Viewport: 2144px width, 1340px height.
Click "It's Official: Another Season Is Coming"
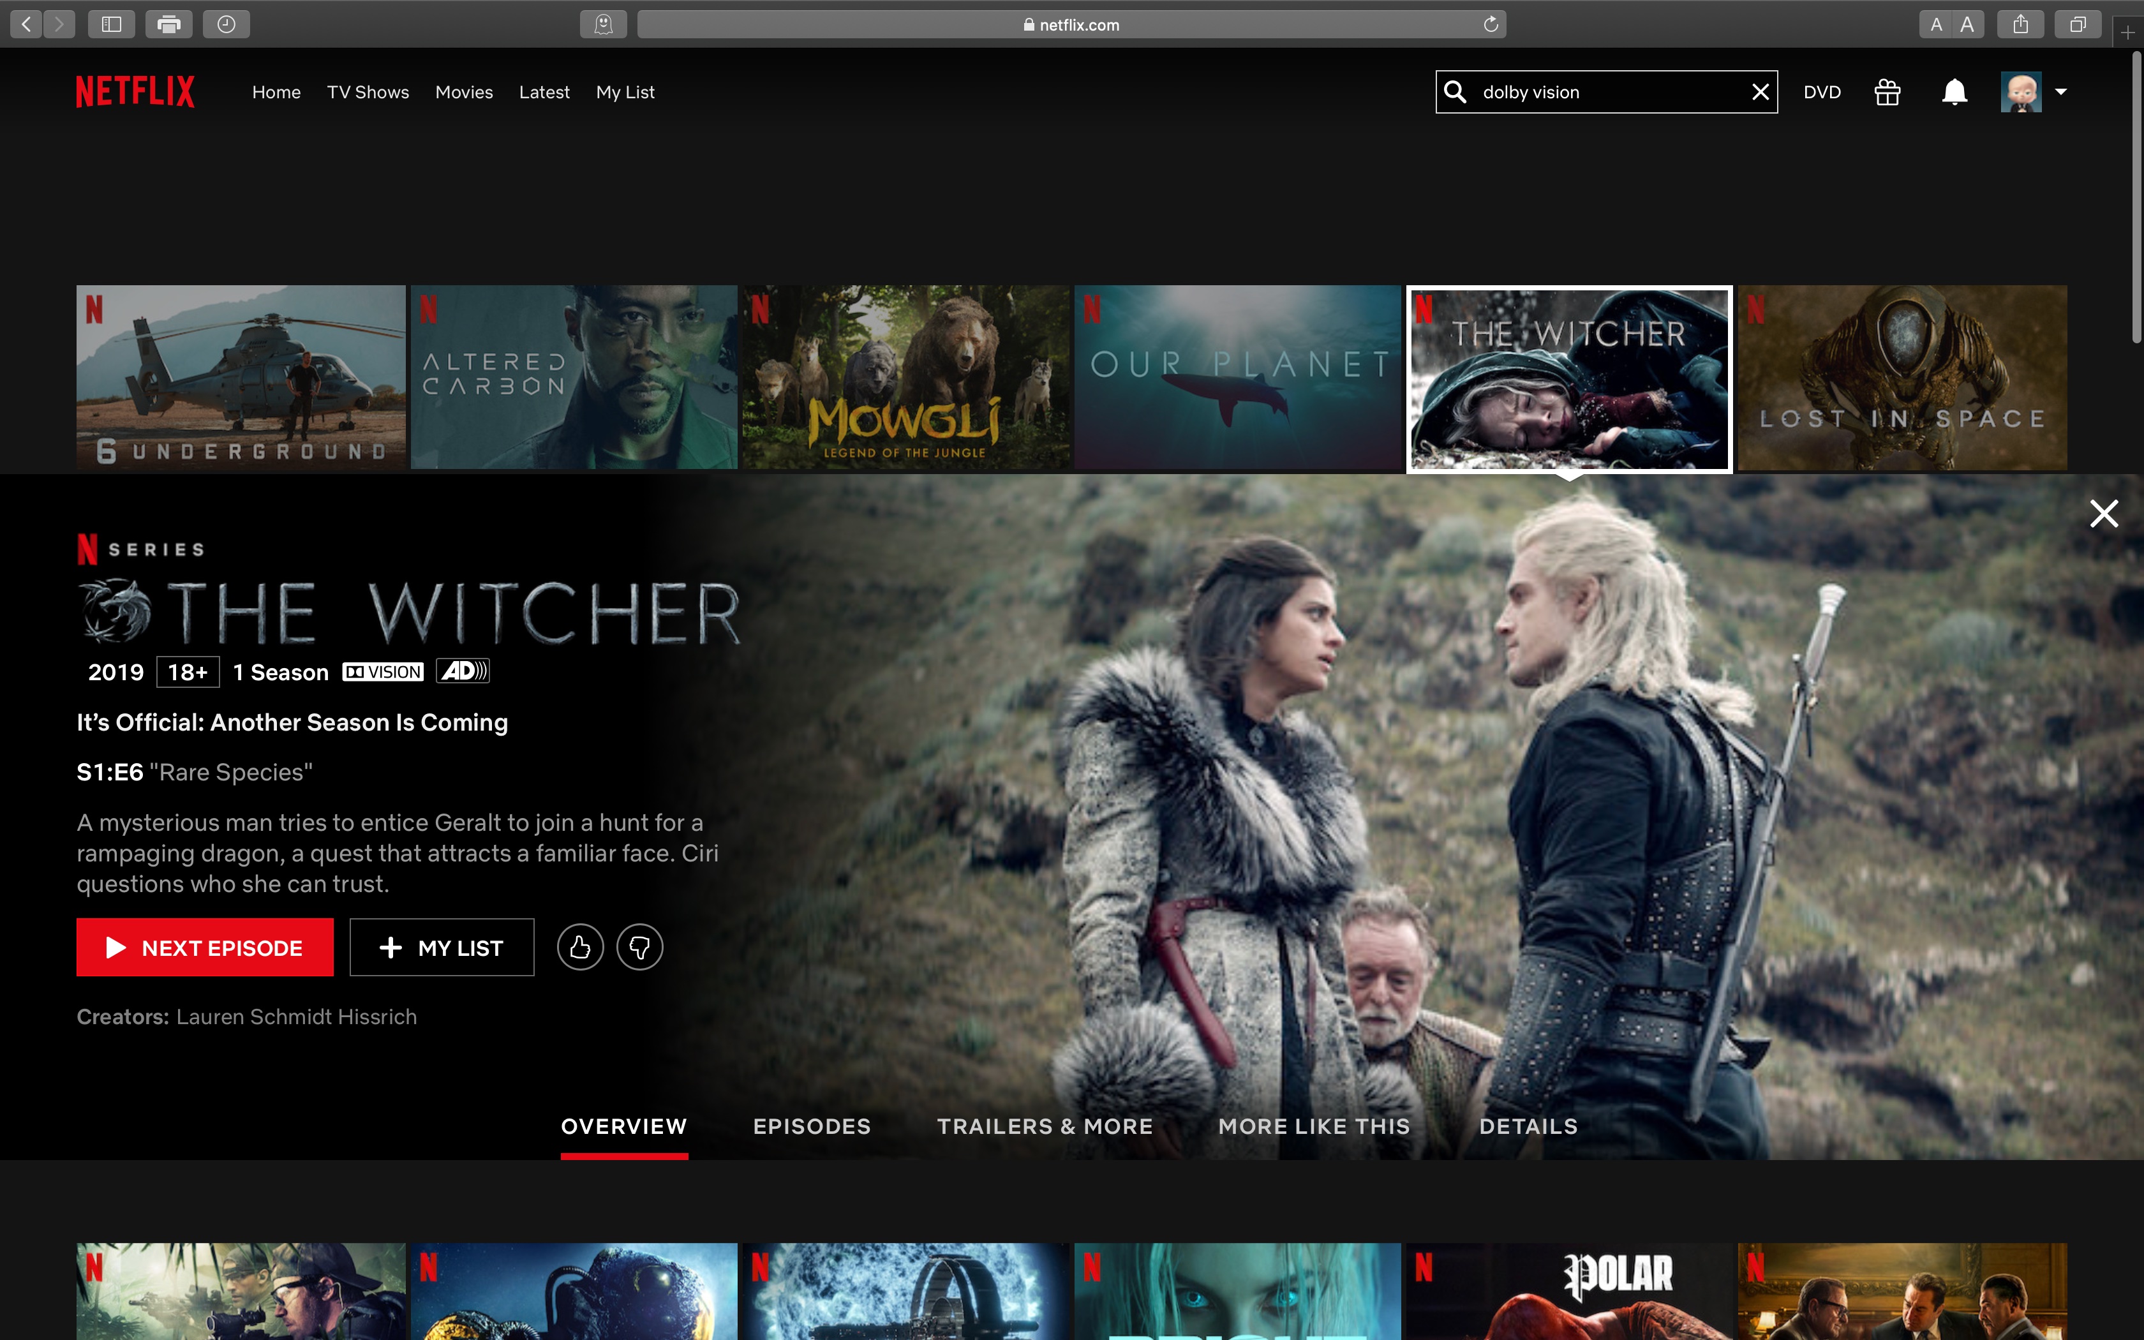(x=292, y=722)
